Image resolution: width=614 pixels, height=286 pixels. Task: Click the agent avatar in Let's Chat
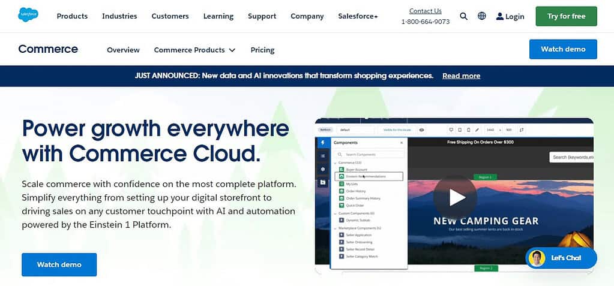click(x=537, y=258)
